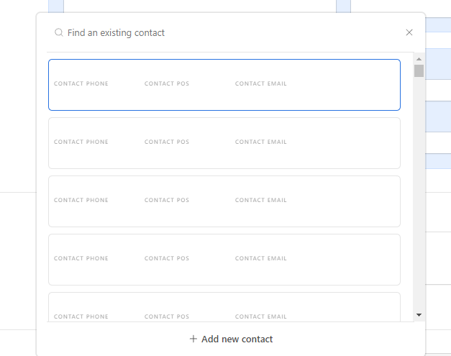
Task: Click Contact Pos label in third card
Action: point(167,200)
